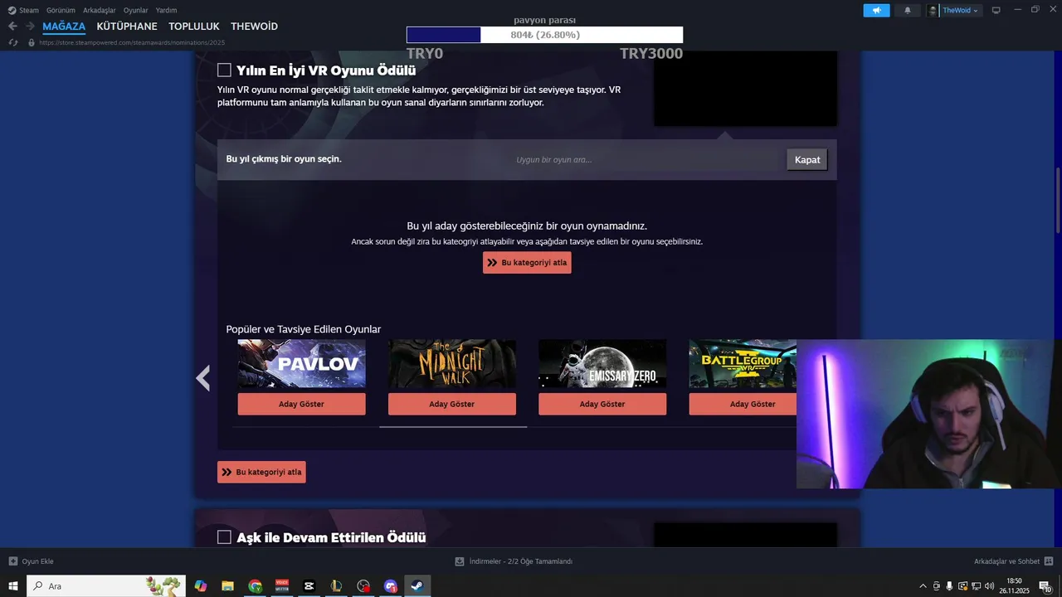1062x597 pixels.
Task: Click the store URL address bar
Action: coord(132,42)
